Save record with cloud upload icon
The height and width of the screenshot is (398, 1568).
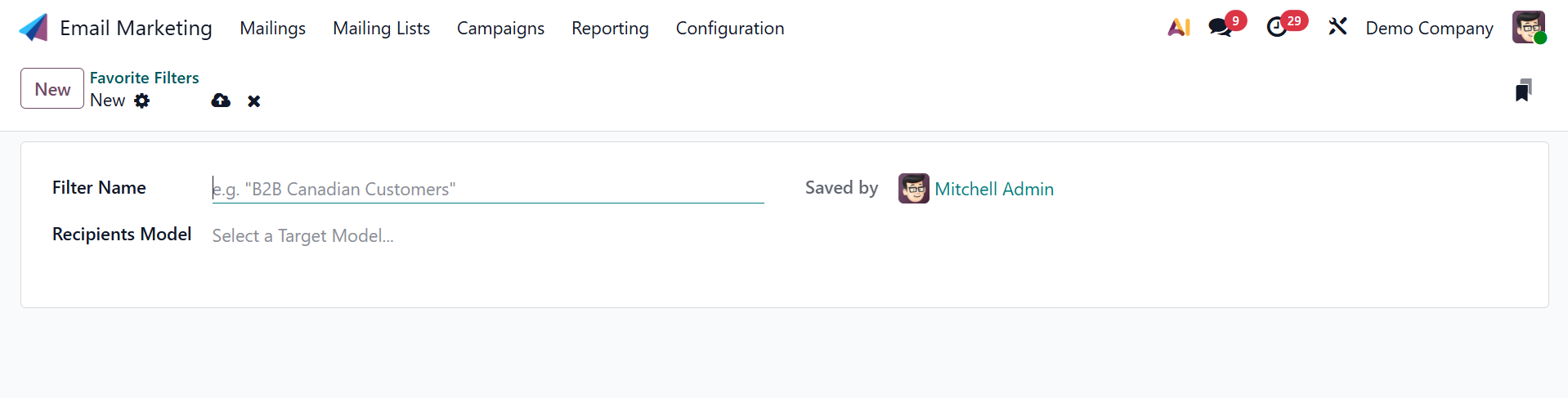point(221,101)
